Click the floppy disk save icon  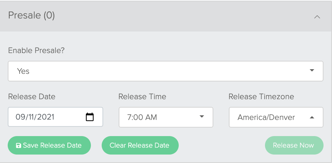point(18,145)
